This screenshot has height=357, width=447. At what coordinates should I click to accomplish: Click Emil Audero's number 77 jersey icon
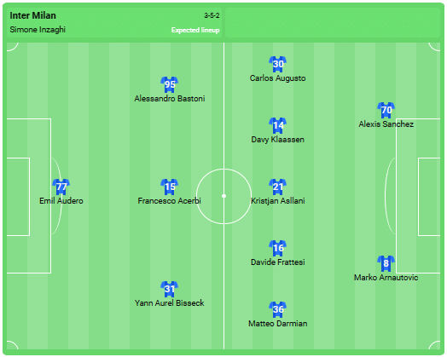[x=61, y=187]
